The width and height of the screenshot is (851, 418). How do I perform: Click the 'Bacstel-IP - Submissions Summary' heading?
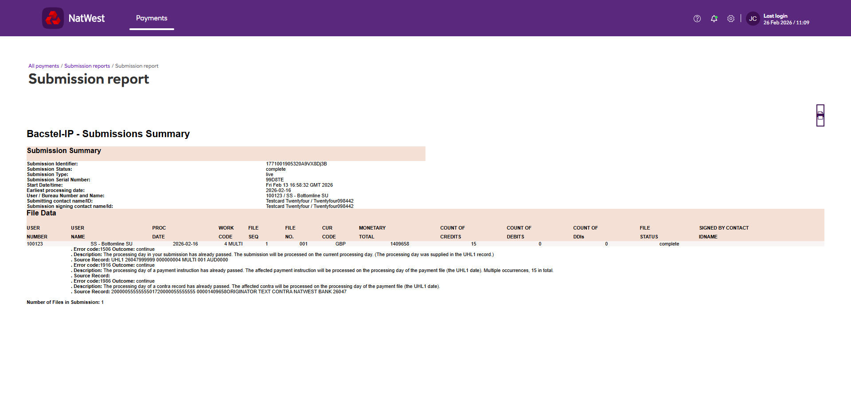pos(108,134)
